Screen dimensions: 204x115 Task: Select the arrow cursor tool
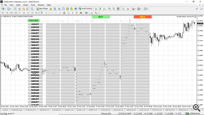click(42, 13)
